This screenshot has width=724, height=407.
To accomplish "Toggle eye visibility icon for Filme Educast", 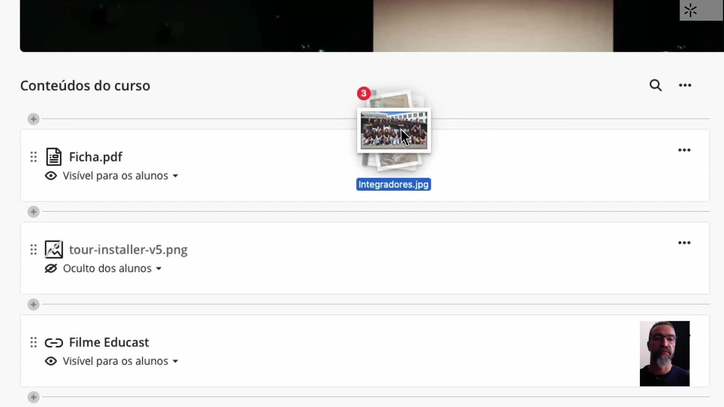I will click(x=51, y=361).
